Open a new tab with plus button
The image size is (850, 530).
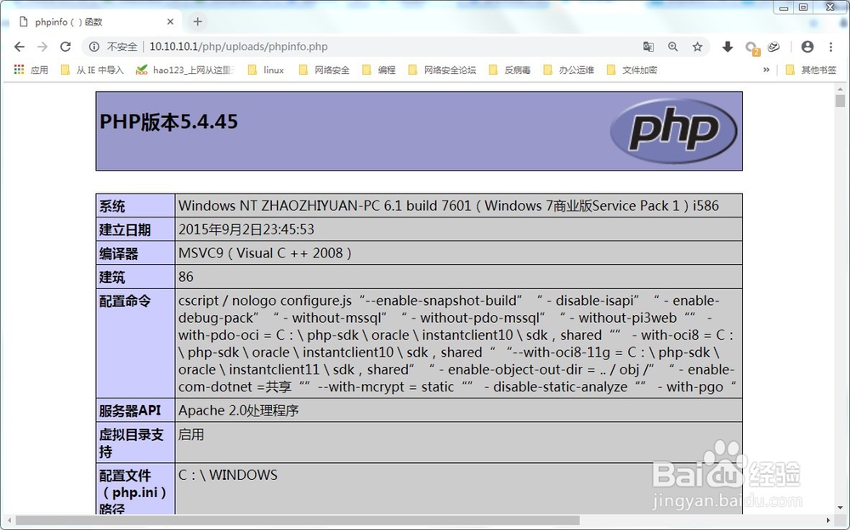click(x=197, y=22)
